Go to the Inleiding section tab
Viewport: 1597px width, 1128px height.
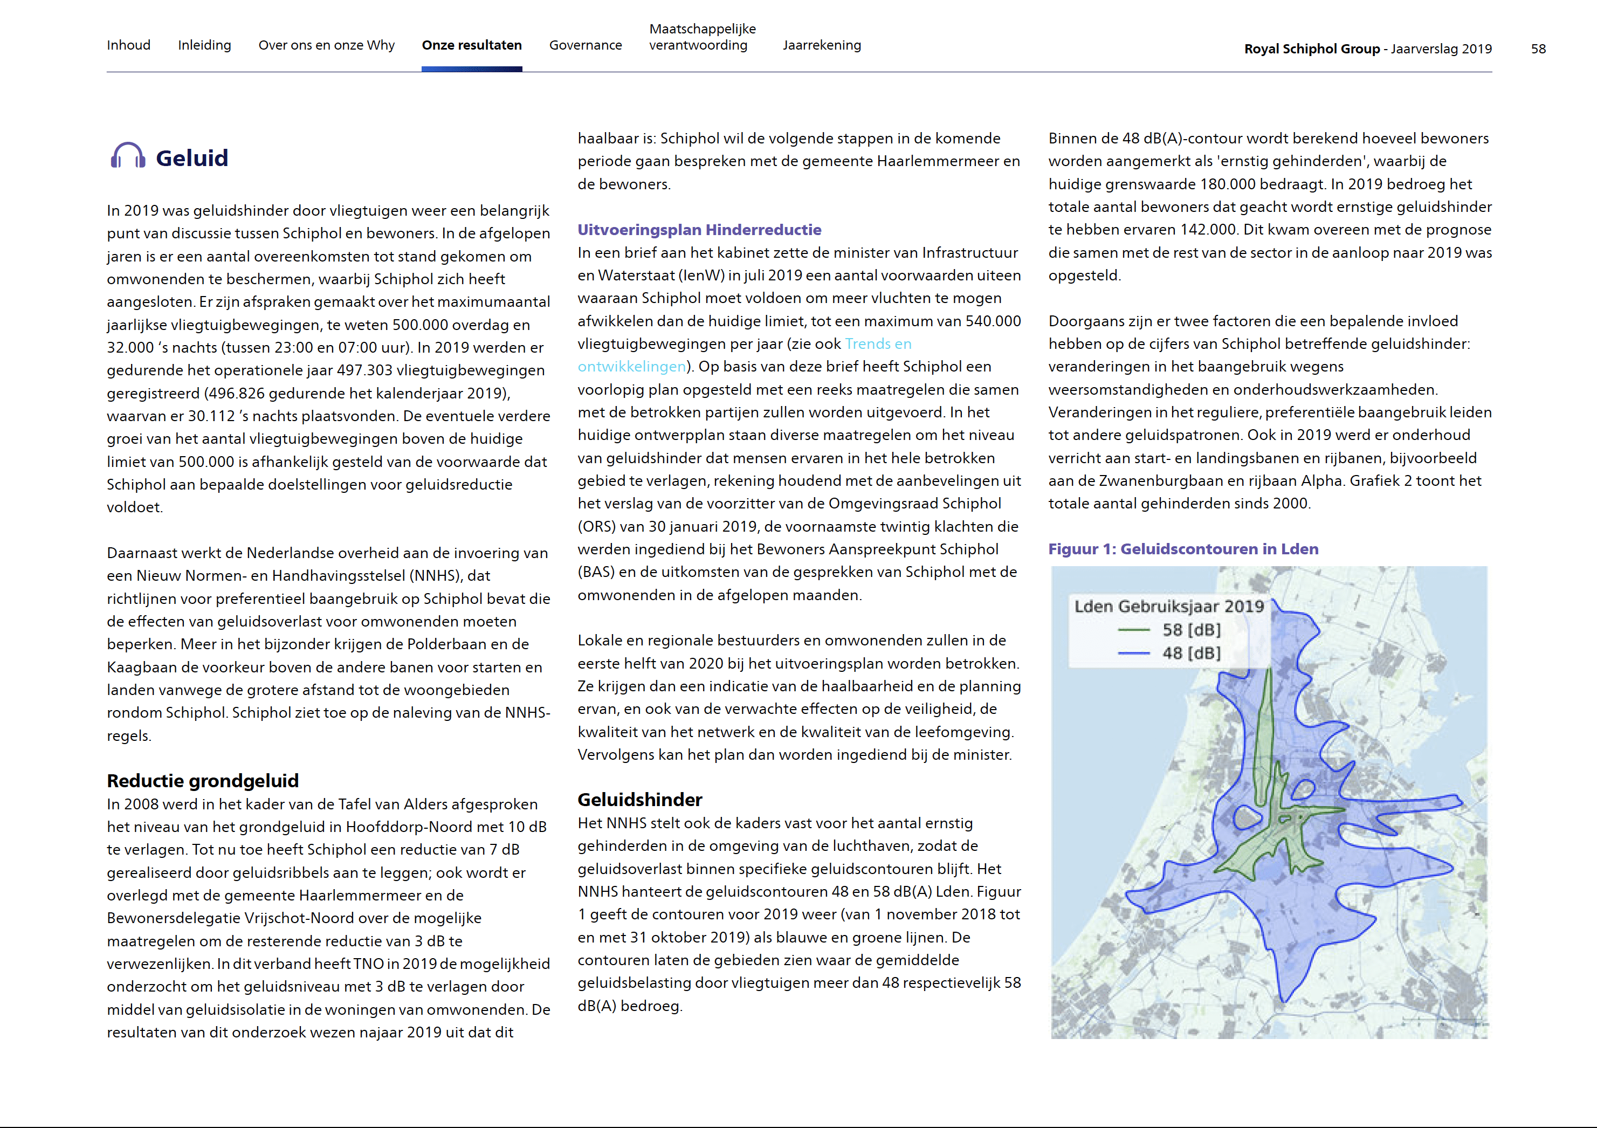click(204, 45)
